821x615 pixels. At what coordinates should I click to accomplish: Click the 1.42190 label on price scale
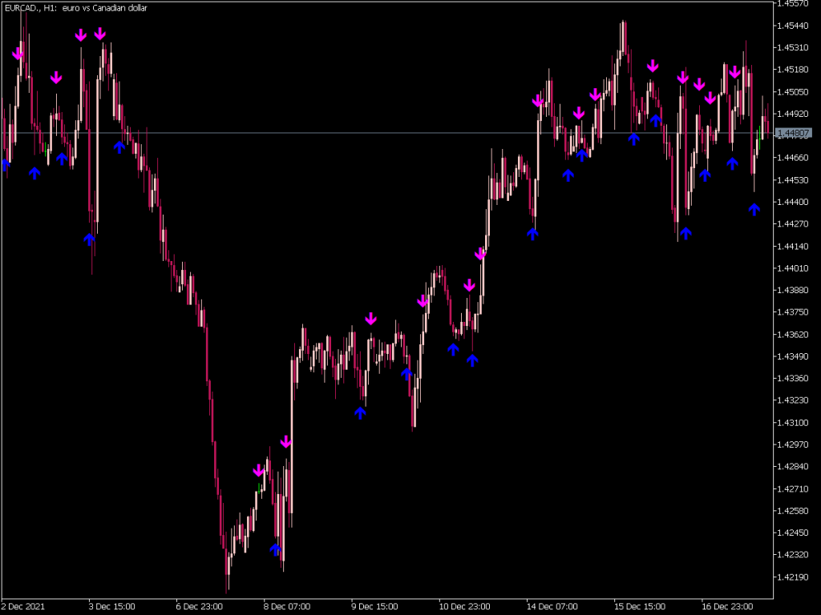pyautogui.click(x=794, y=577)
